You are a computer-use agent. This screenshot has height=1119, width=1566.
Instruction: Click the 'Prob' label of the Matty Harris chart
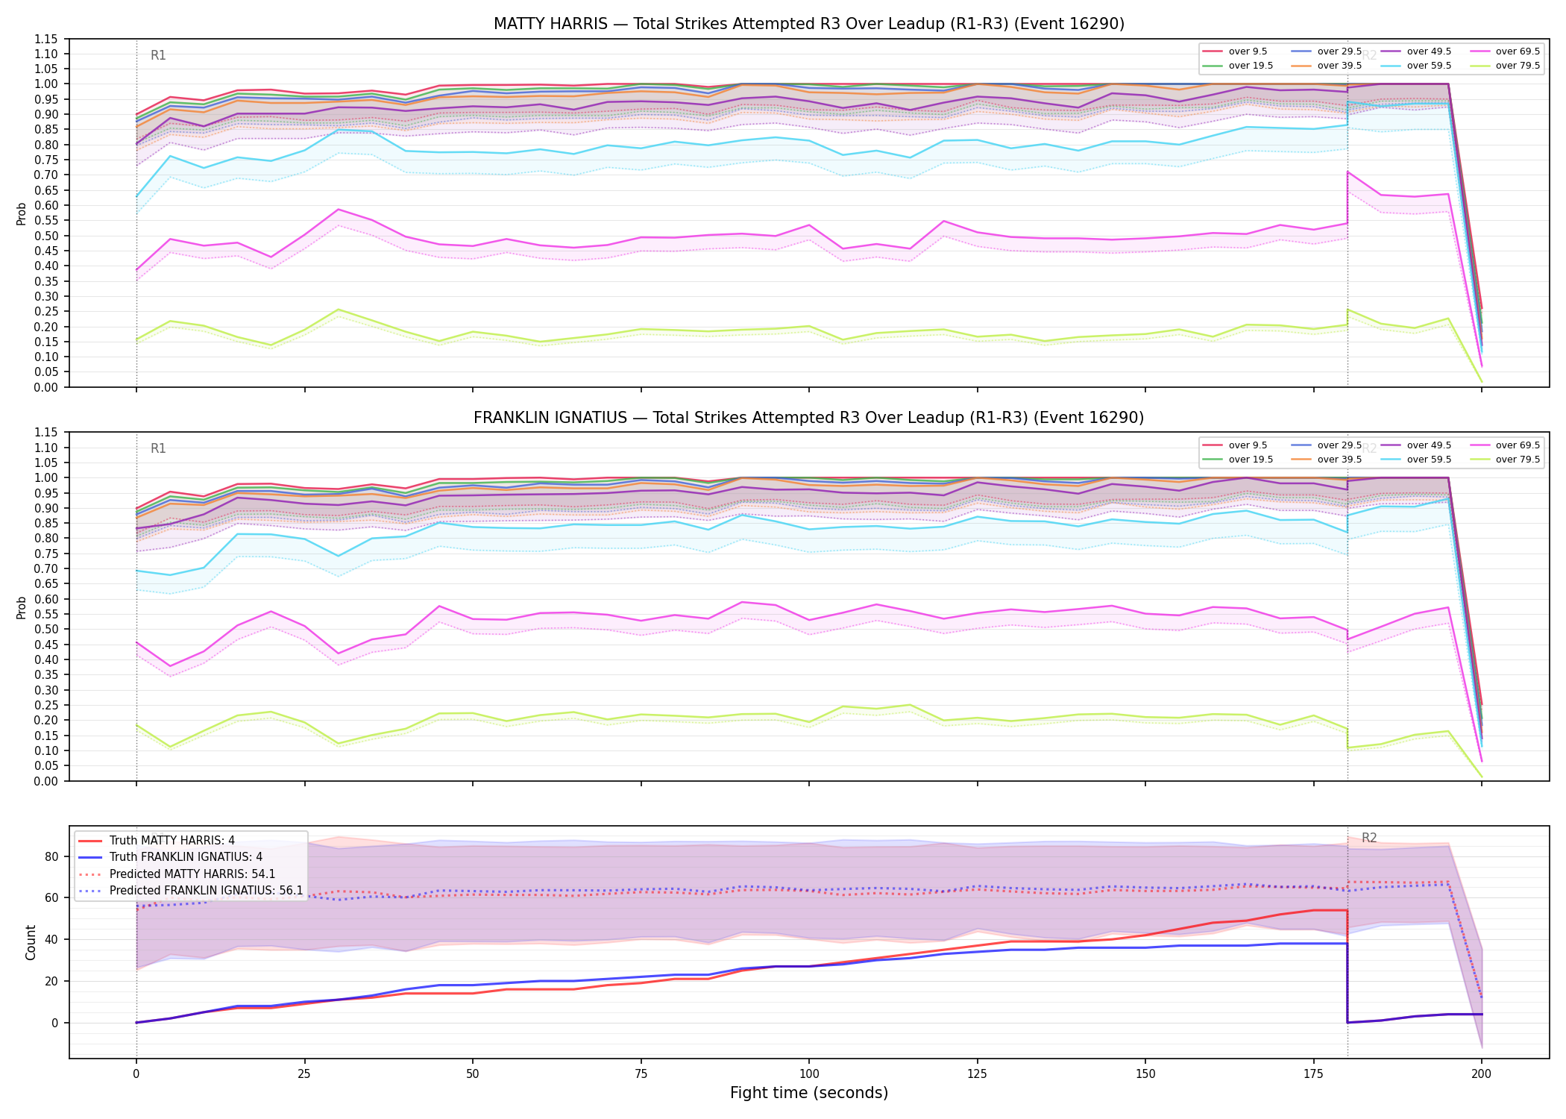pos(22,213)
